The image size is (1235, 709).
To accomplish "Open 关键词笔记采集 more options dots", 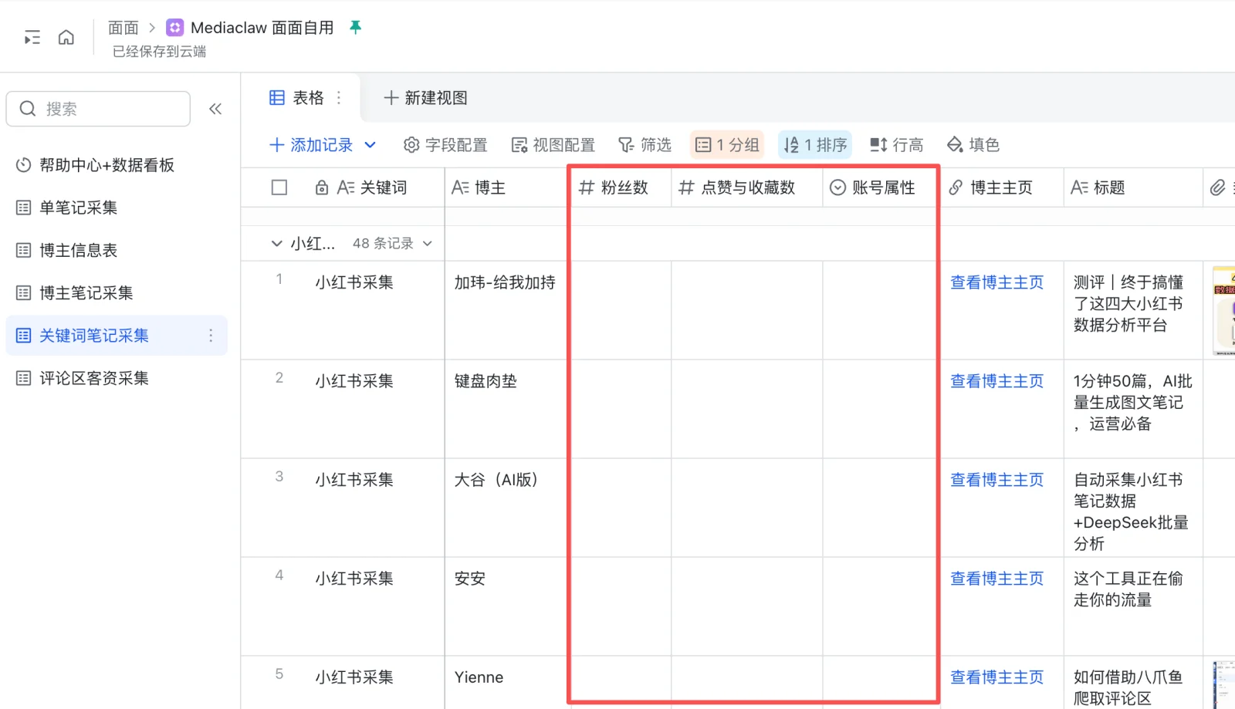I will coord(211,336).
